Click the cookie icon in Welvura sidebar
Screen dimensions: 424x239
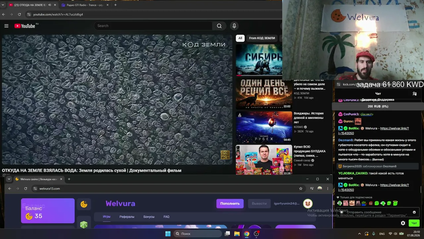84,204
